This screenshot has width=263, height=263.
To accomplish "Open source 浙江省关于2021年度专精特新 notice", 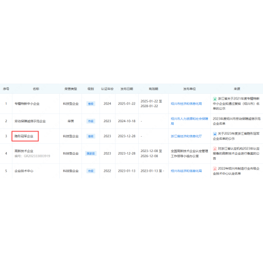I will click(x=236, y=104).
